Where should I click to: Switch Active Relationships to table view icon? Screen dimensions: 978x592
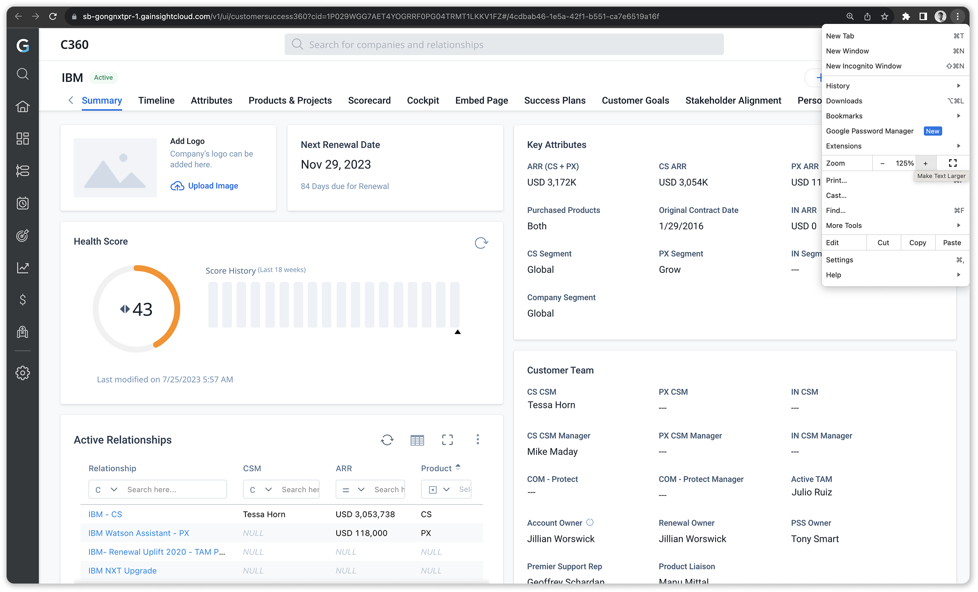pyautogui.click(x=417, y=440)
